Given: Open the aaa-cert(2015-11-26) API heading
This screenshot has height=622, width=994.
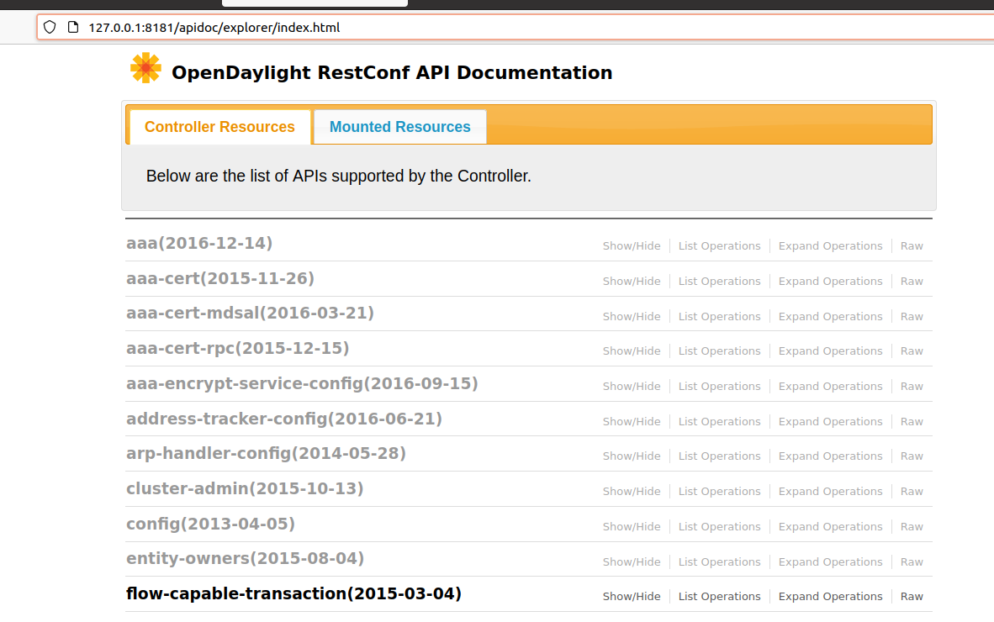Looking at the screenshot, I should [220, 279].
